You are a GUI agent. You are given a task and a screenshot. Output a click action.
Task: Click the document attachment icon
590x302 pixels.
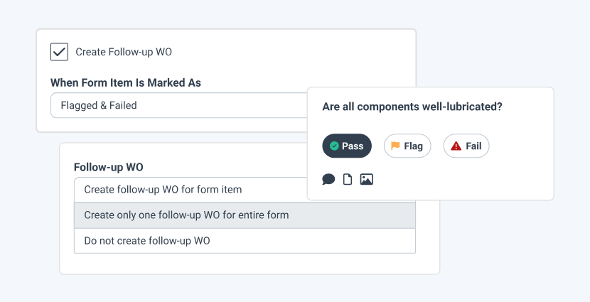tap(348, 179)
